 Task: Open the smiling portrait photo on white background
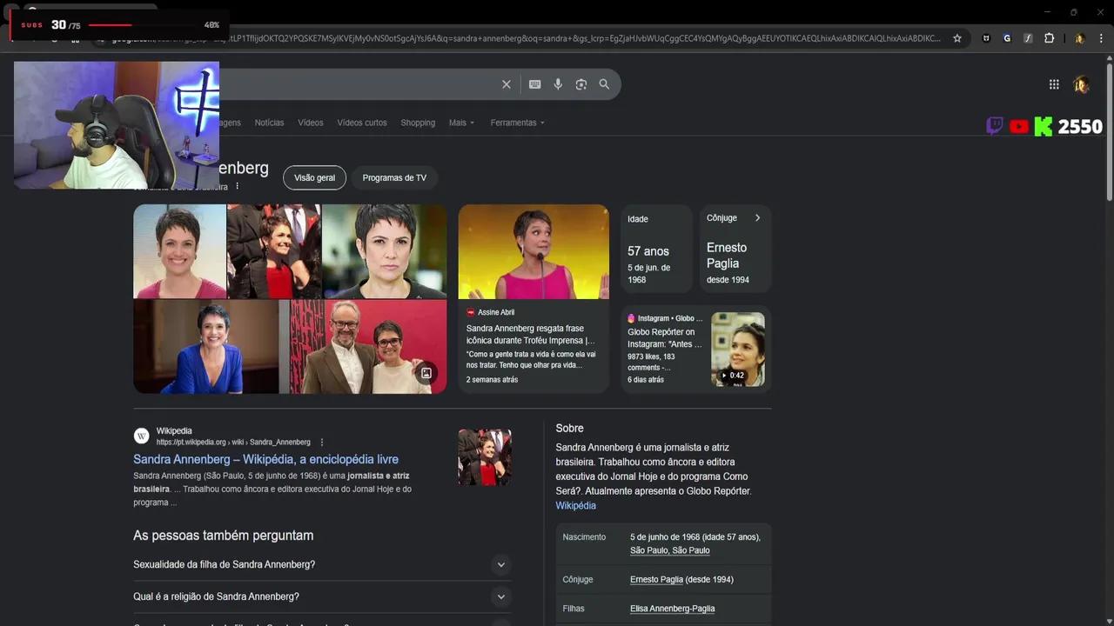180,251
